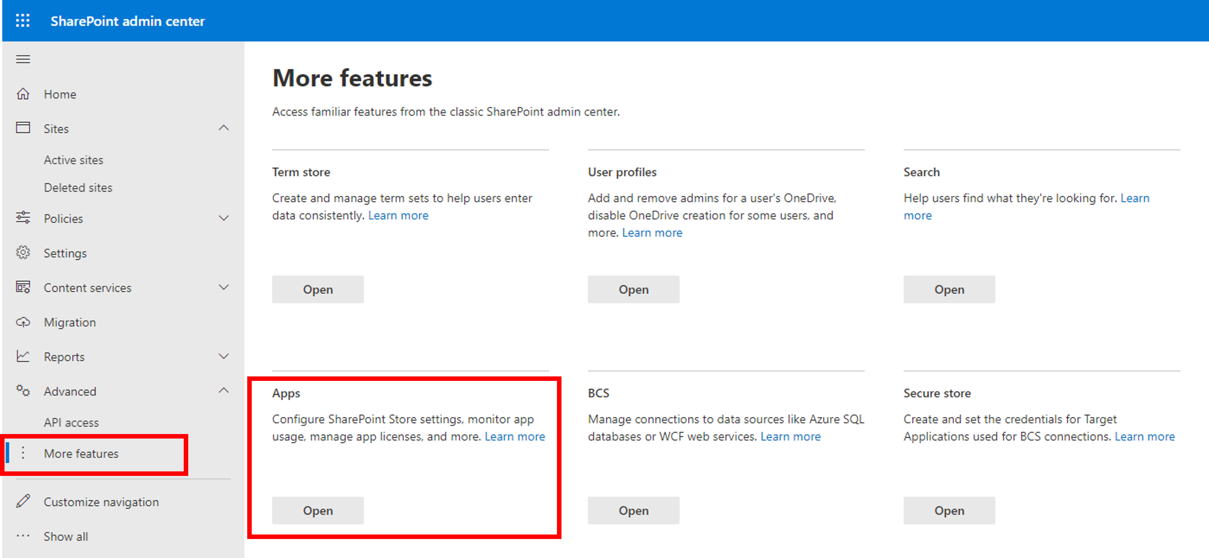
Task: Follow Learn more link for Search
Action: [x=1135, y=198]
